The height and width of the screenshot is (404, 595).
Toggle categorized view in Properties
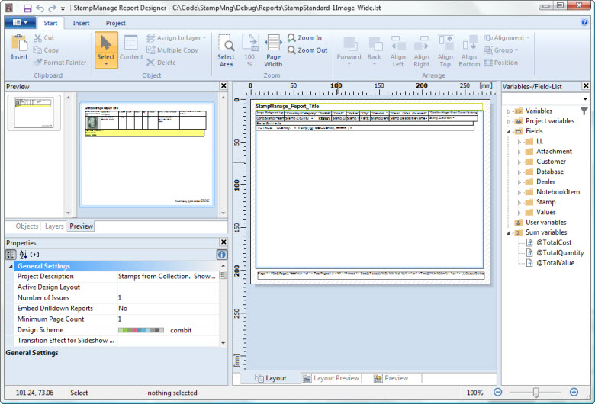(11, 255)
